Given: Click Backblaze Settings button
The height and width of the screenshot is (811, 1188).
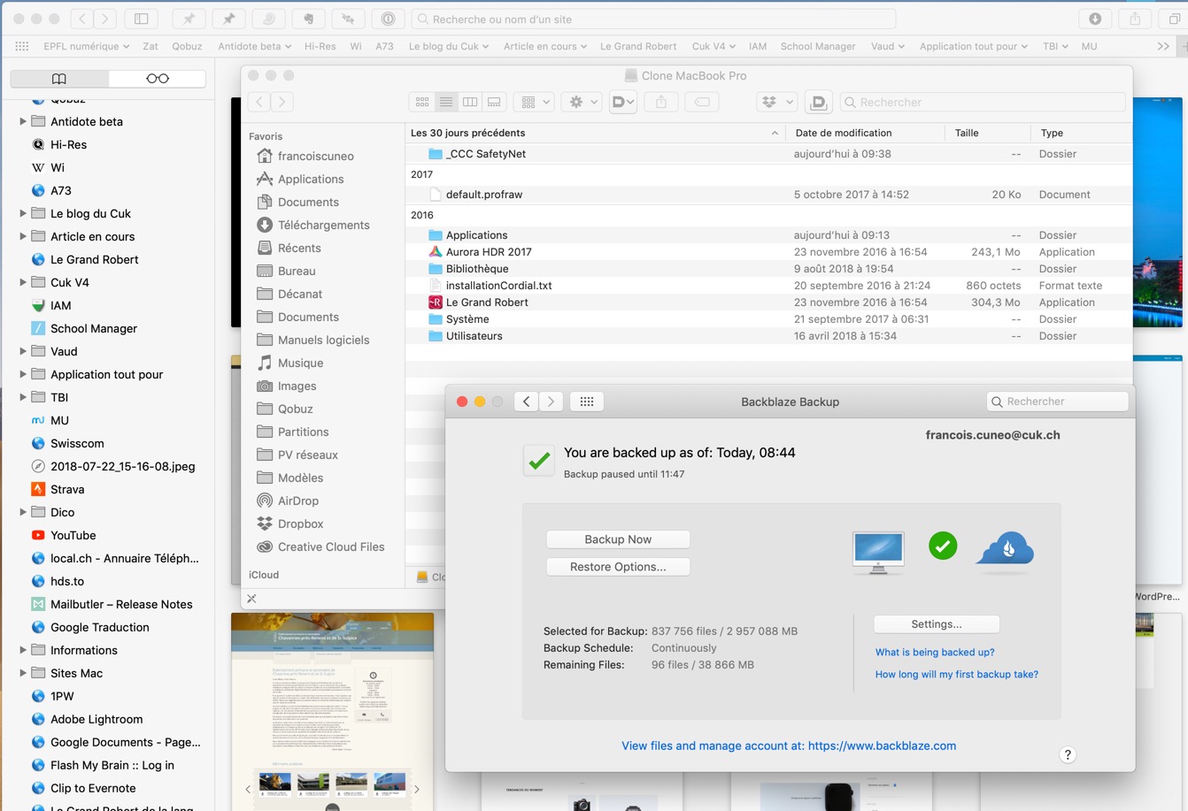Looking at the screenshot, I should pyautogui.click(x=937, y=624).
